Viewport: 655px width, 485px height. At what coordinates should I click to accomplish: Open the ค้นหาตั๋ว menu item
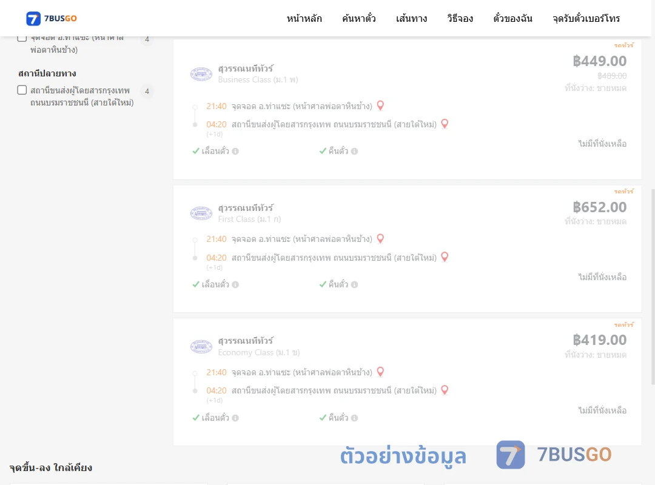(359, 18)
